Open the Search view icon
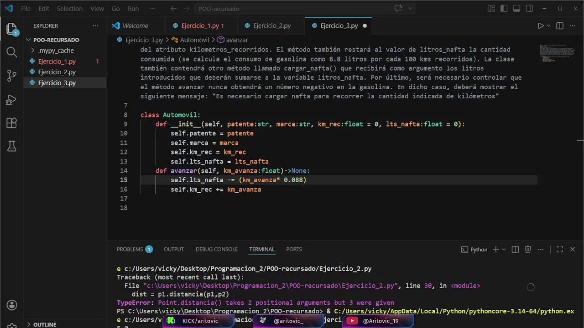 tap(12, 52)
